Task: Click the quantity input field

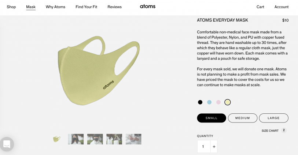Action: (203, 147)
